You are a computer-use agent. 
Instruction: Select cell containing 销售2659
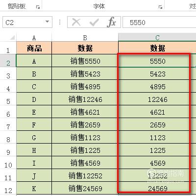(85, 124)
